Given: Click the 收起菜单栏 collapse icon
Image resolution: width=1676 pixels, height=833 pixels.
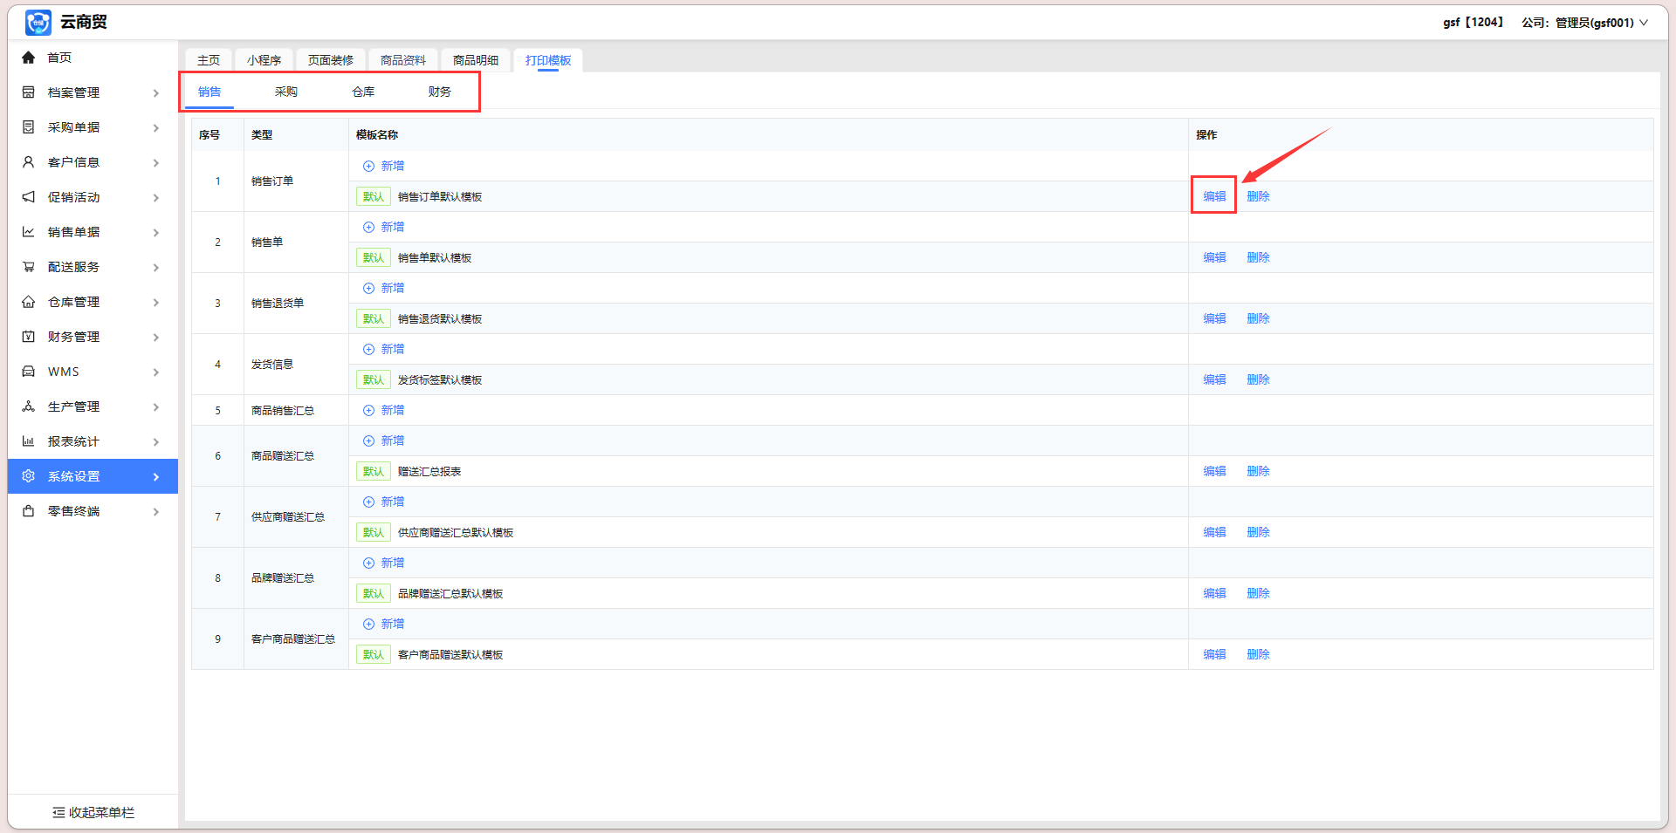Looking at the screenshot, I should (58, 812).
